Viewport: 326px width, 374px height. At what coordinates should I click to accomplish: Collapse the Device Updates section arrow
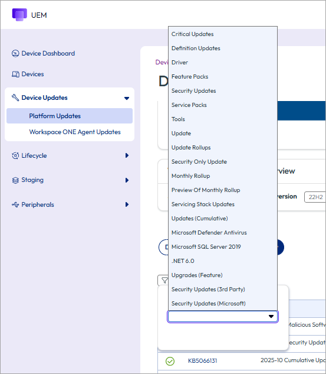[x=127, y=98]
